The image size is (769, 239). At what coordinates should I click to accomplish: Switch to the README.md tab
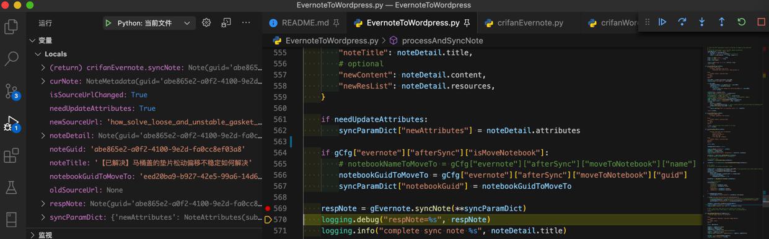(304, 23)
